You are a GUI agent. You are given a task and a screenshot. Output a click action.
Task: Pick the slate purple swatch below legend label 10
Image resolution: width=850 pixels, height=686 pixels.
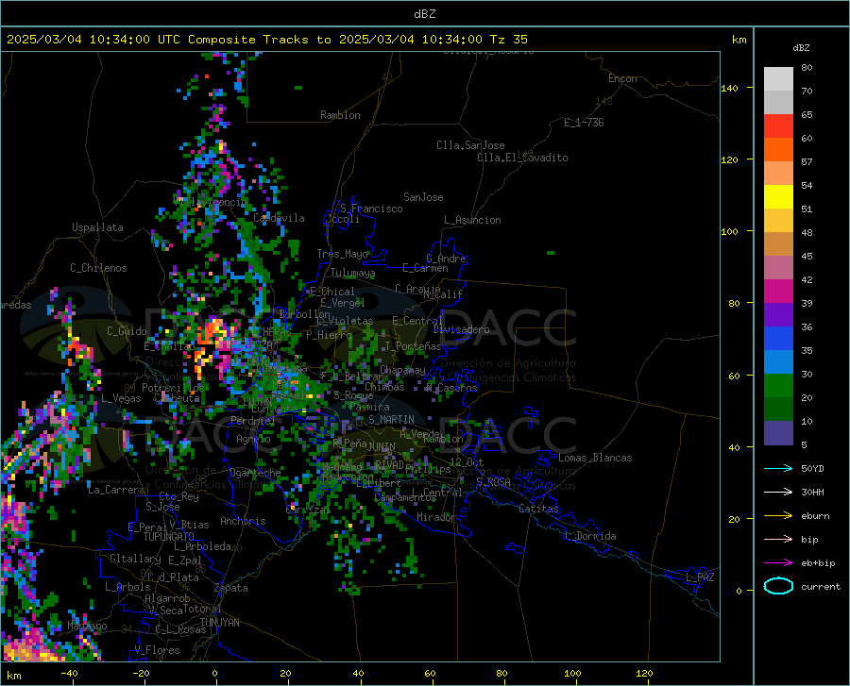pyautogui.click(x=778, y=433)
